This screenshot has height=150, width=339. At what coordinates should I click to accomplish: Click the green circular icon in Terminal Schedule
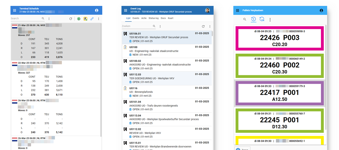79,19
